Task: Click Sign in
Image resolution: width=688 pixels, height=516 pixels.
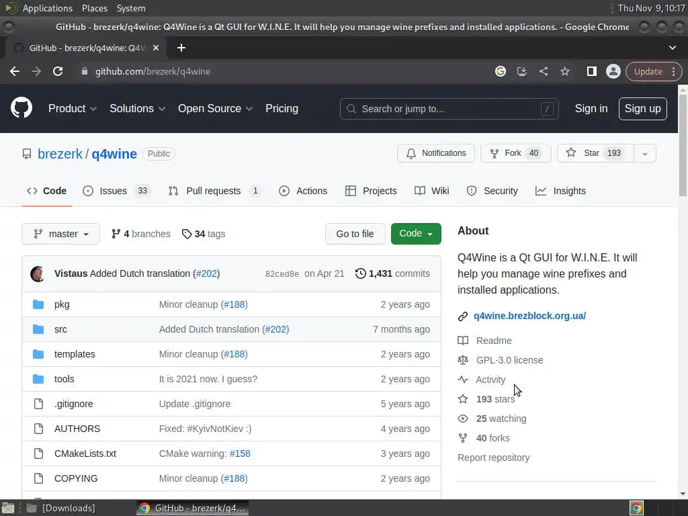Action: click(591, 108)
